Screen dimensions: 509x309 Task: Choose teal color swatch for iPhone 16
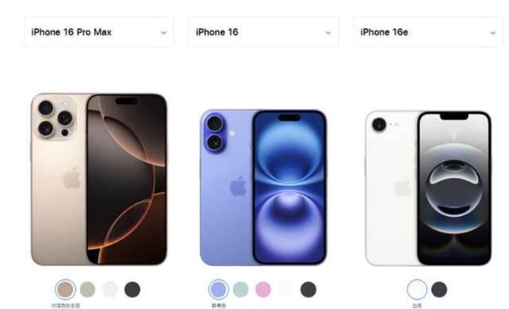pos(240,289)
